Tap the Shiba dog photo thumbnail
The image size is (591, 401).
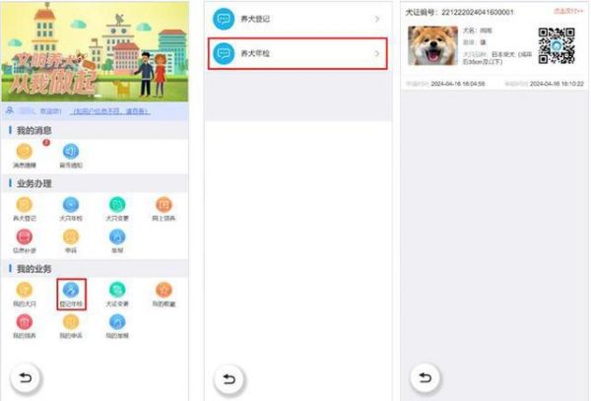coord(432,45)
